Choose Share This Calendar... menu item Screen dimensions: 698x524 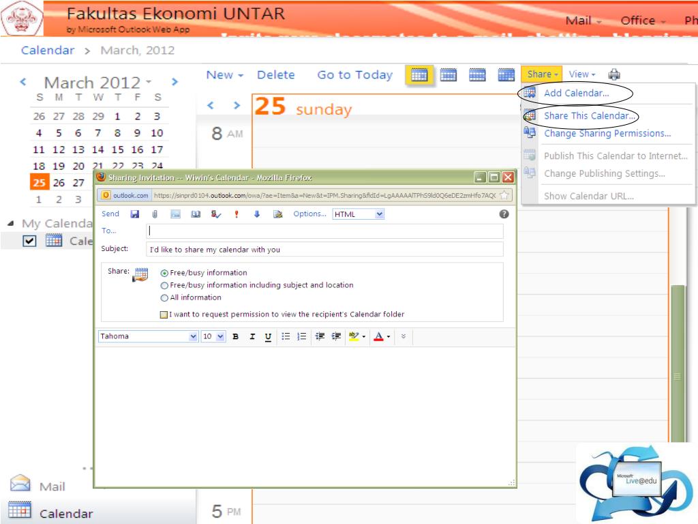[x=590, y=116]
